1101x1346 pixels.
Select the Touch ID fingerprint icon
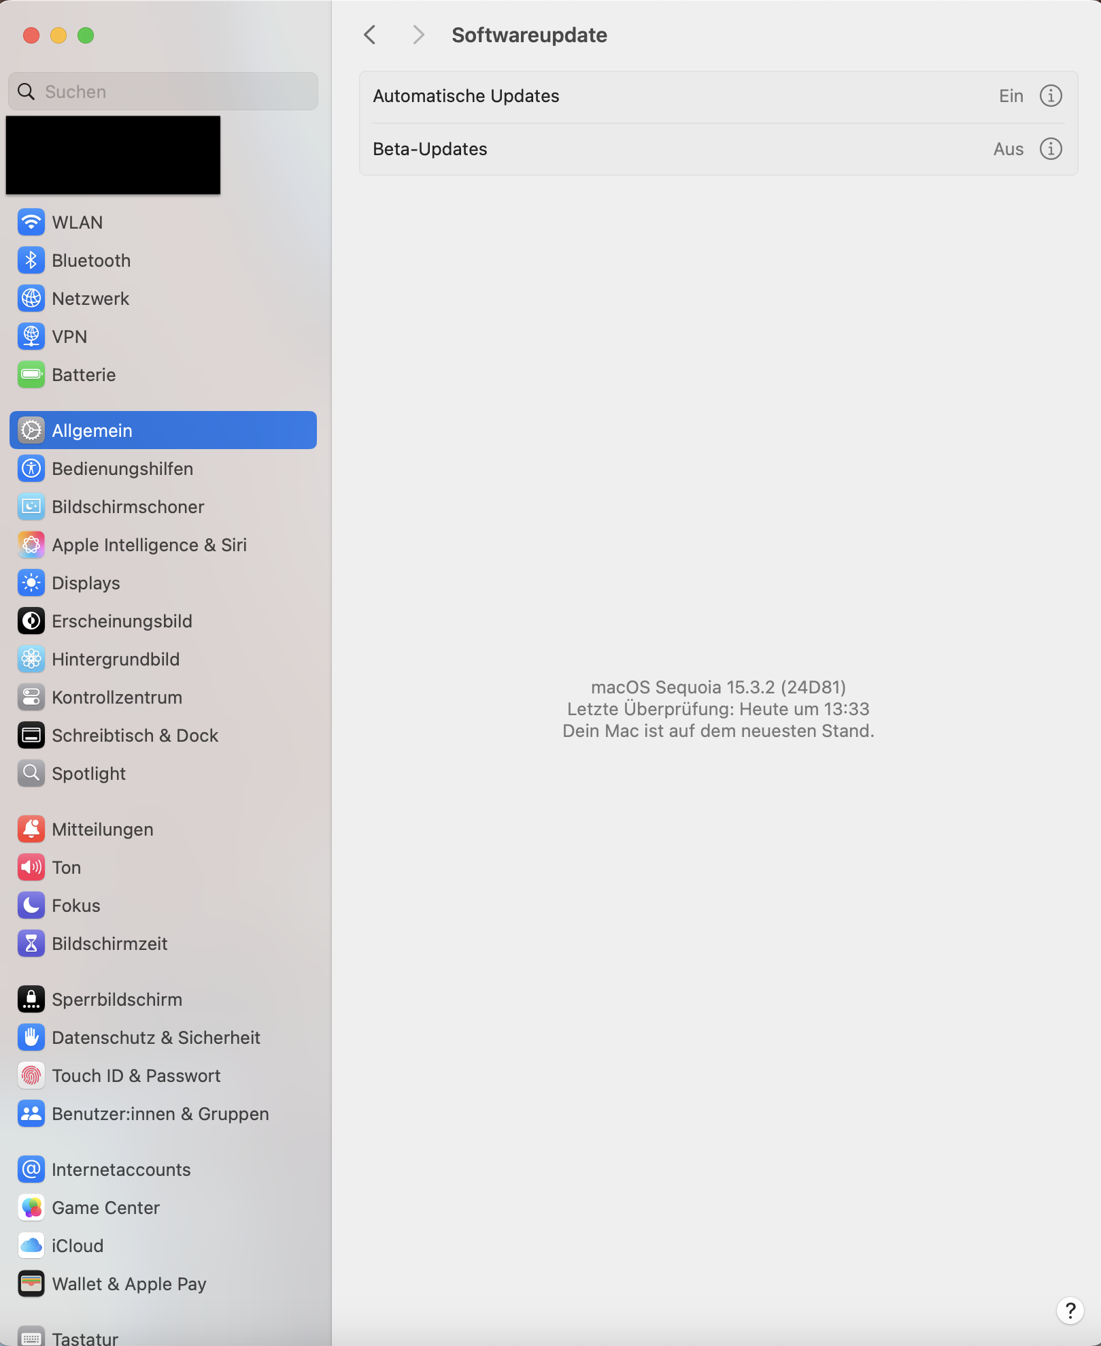tap(31, 1076)
